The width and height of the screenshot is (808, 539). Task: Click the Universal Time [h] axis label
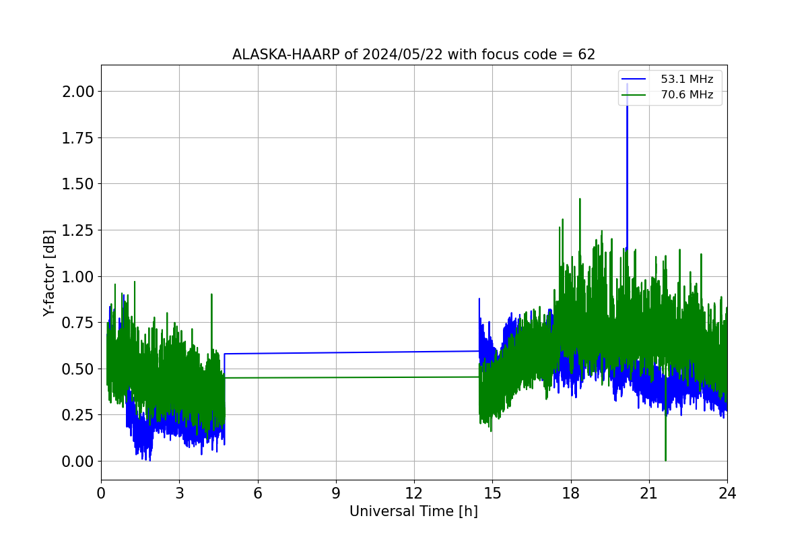click(413, 511)
